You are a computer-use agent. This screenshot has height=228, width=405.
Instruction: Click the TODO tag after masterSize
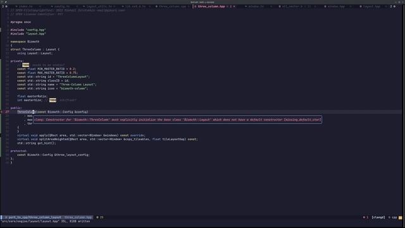point(53,100)
